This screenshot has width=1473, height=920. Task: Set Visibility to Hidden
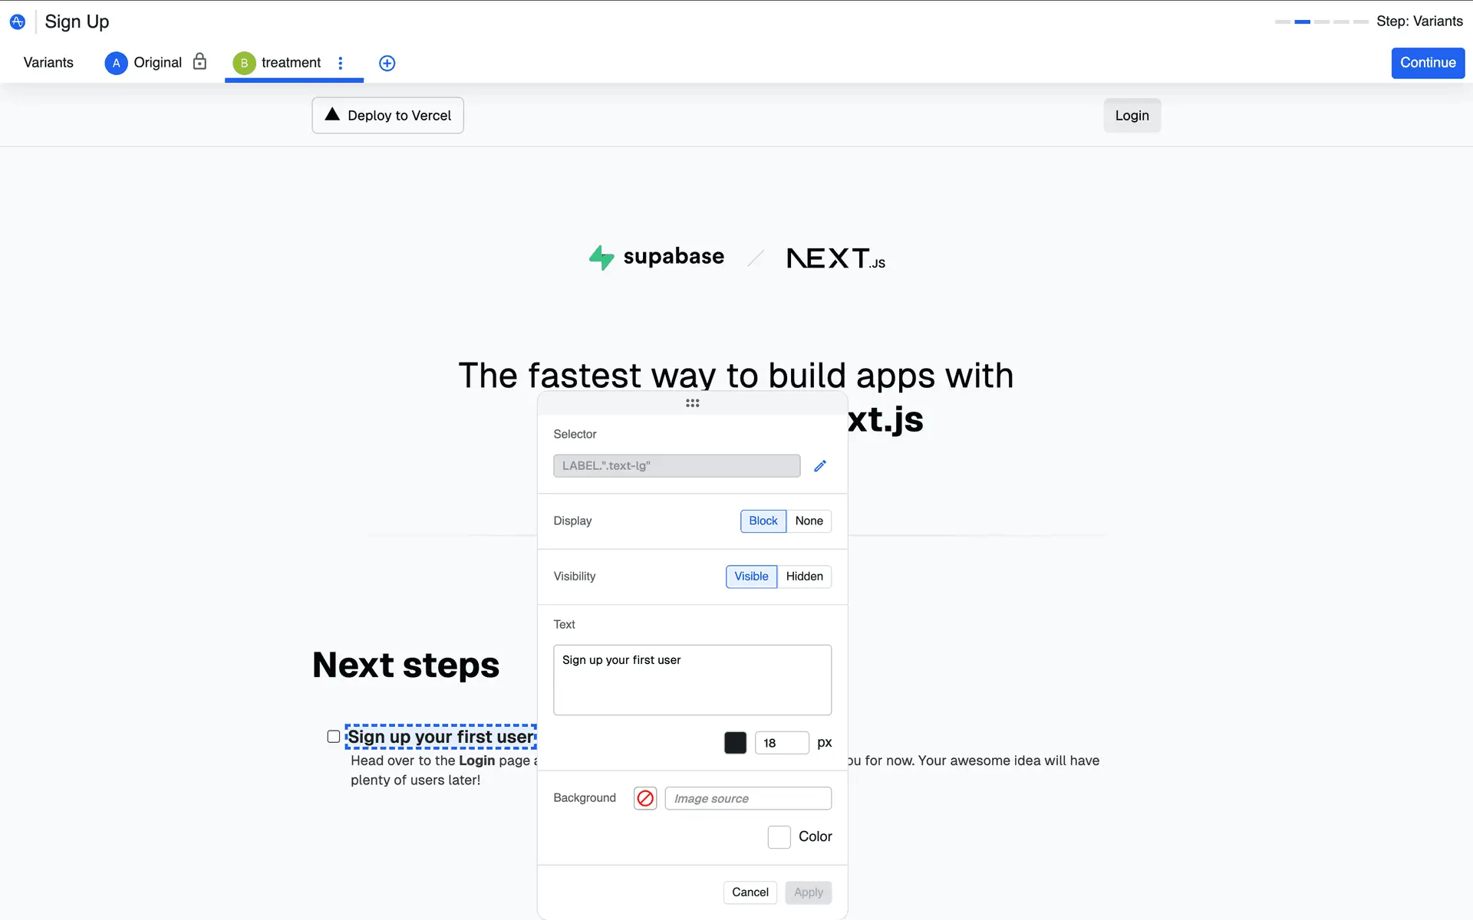click(804, 577)
